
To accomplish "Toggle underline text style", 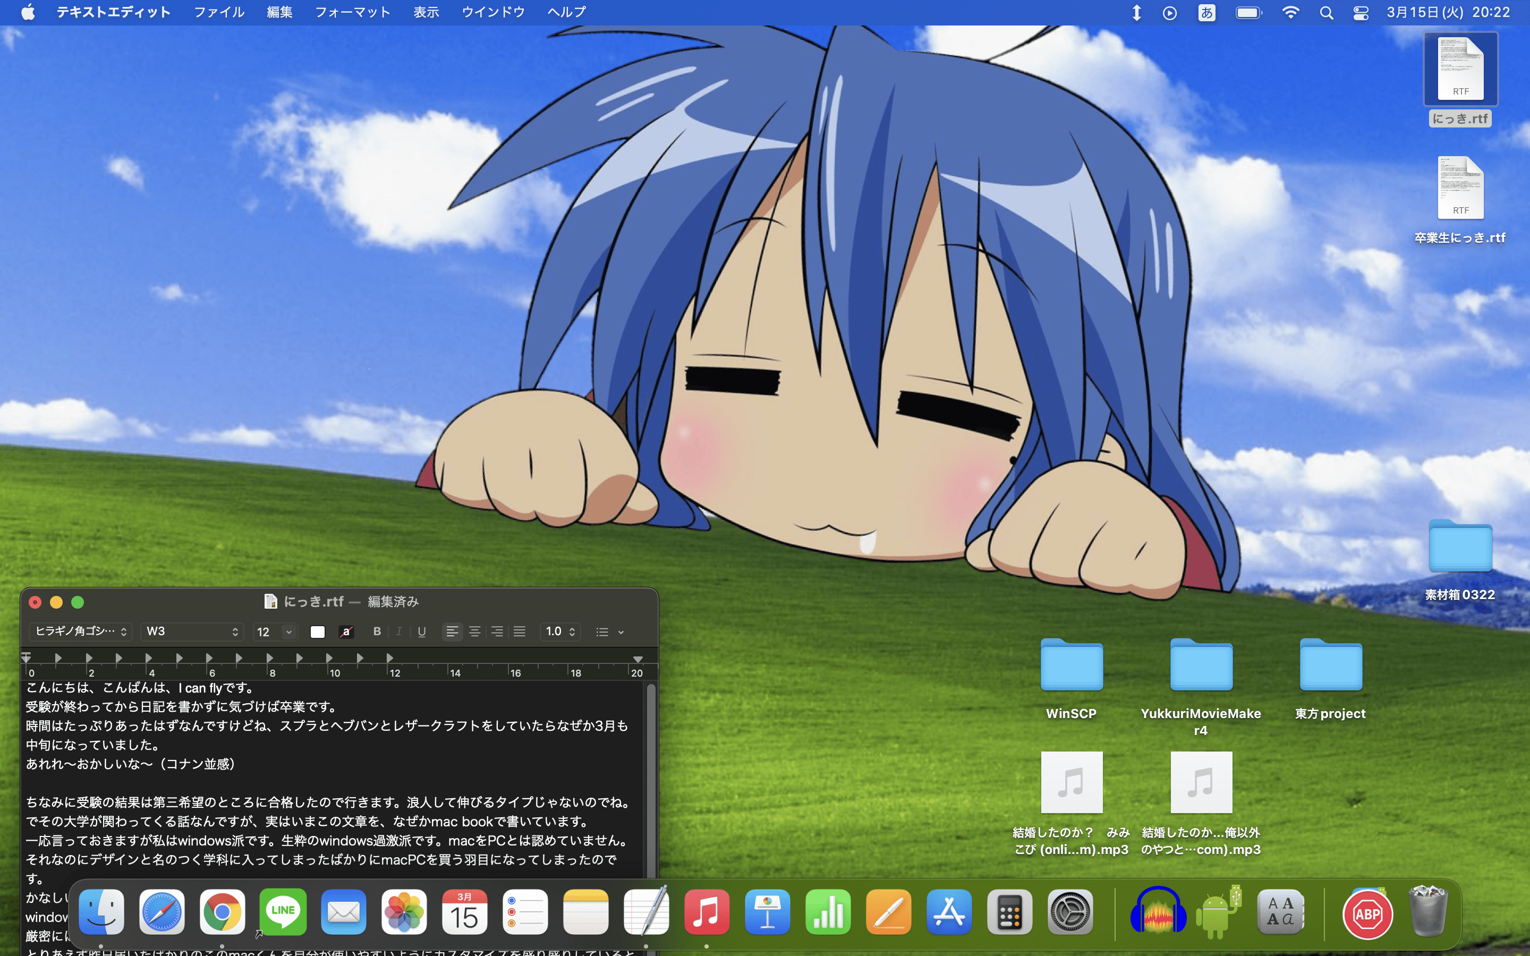I will point(422,631).
